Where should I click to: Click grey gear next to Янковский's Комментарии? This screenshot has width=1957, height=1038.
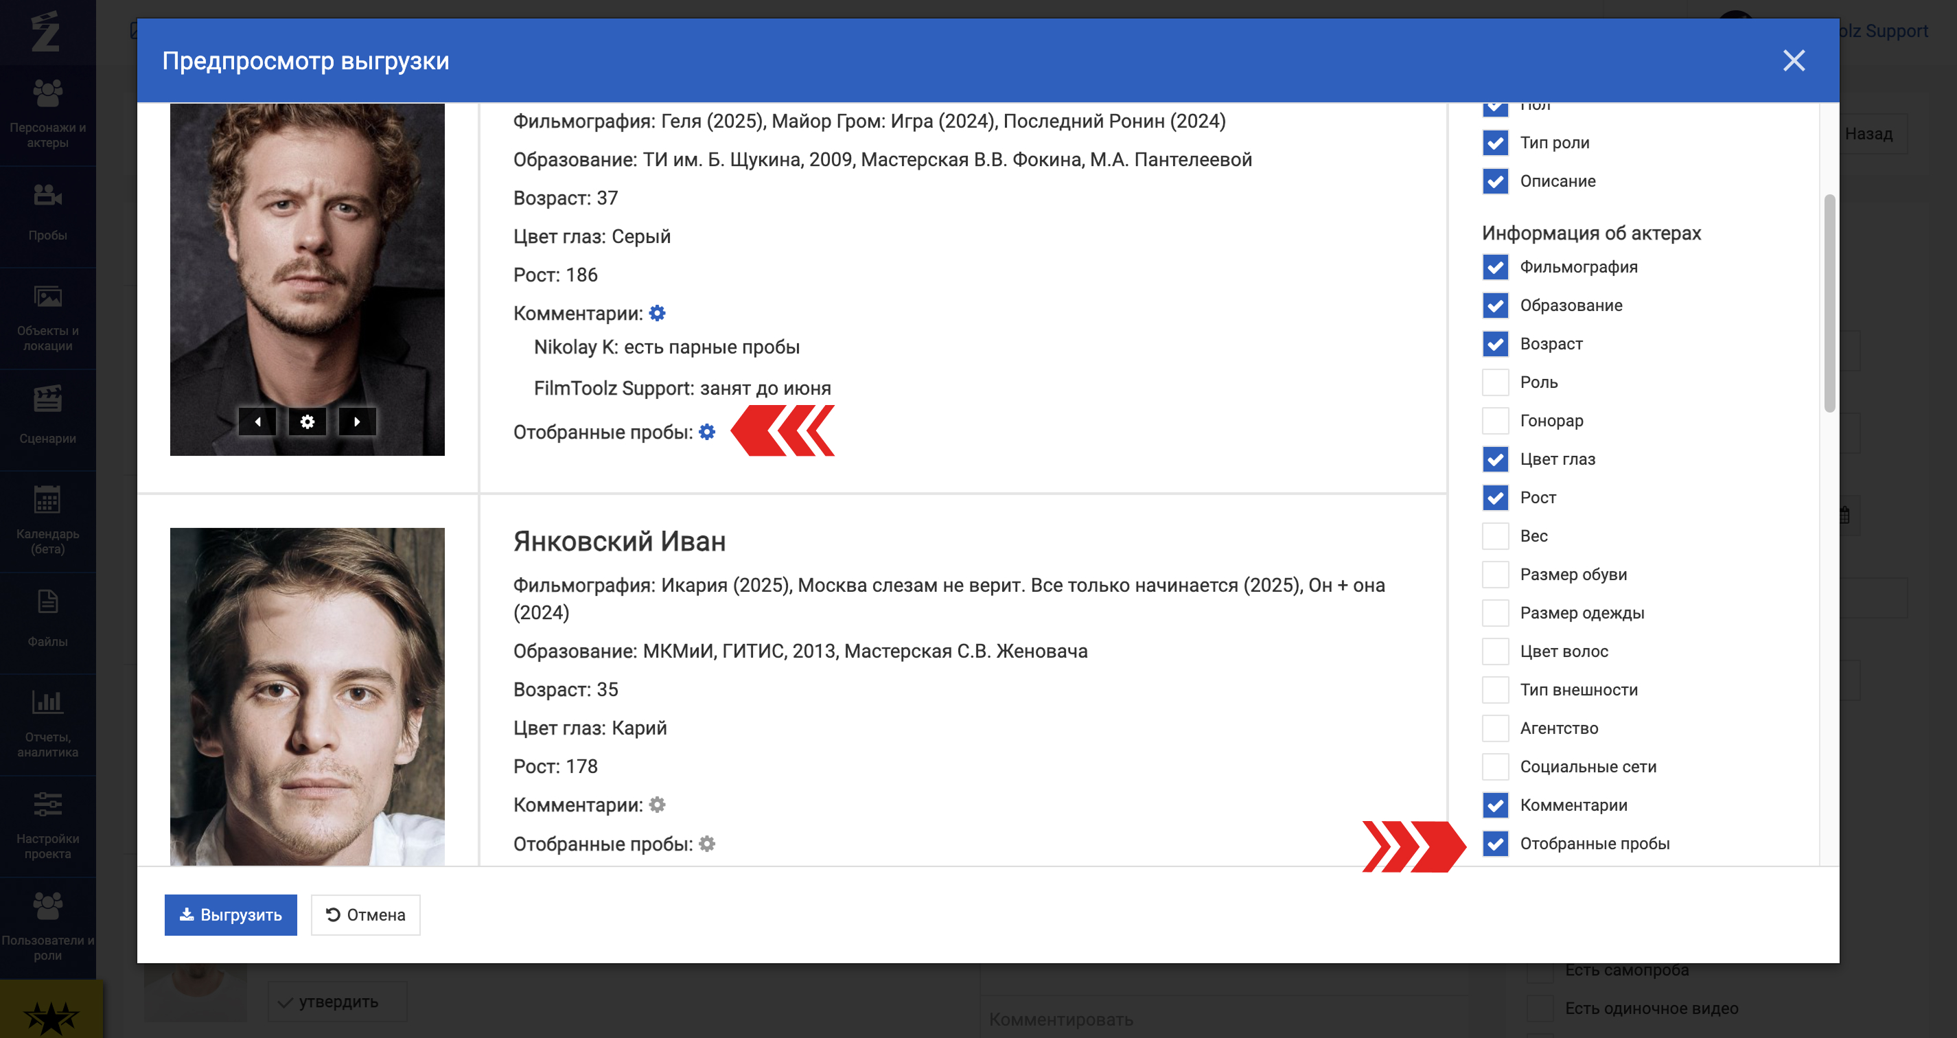point(657,805)
